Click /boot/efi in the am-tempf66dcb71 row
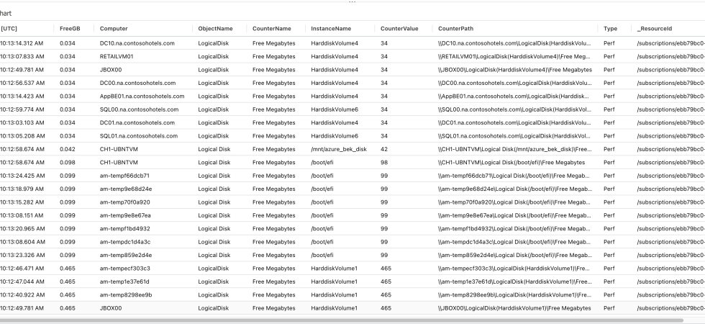The width and height of the screenshot is (705, 324). click(x=322, y=176)
